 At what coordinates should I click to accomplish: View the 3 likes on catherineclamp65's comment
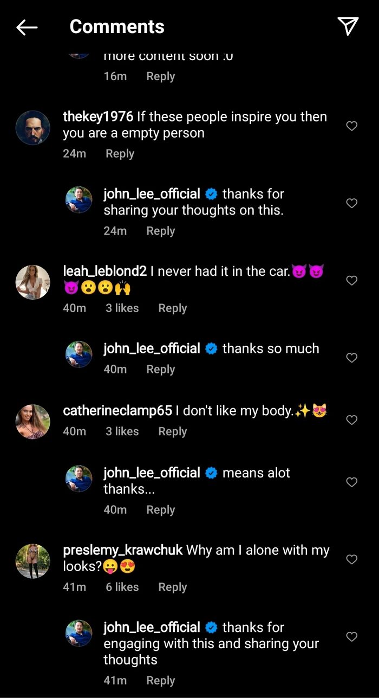(x=122, y=431)
